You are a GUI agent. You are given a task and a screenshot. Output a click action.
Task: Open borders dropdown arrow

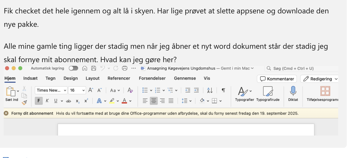pyautogui.click(x=221, y=101)
